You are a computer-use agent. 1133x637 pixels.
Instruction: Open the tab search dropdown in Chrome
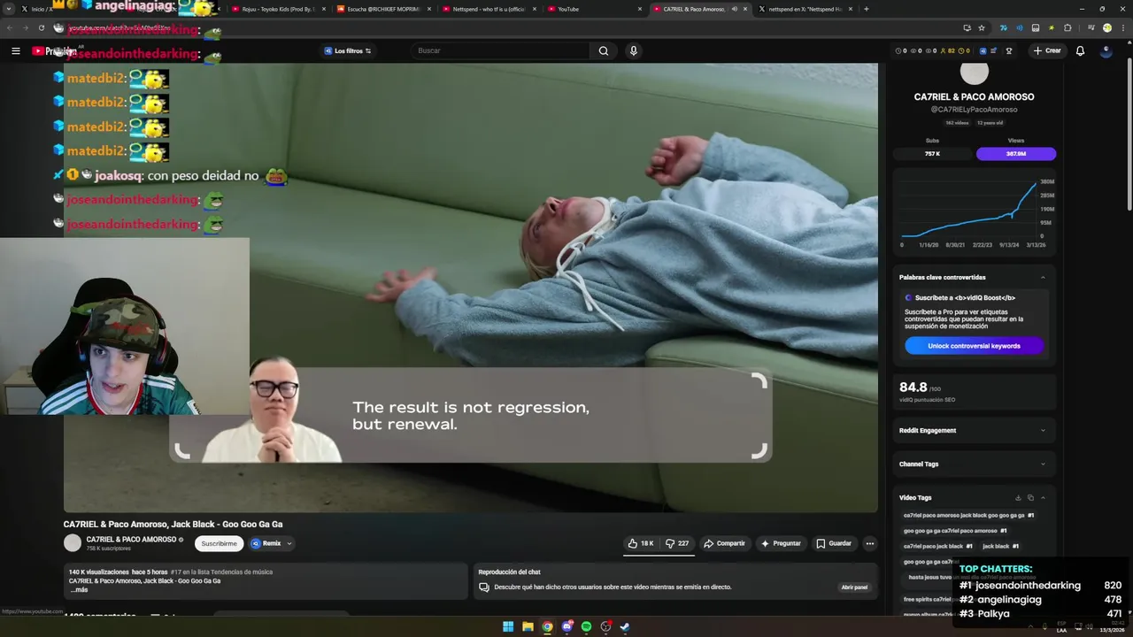(10, 9)
